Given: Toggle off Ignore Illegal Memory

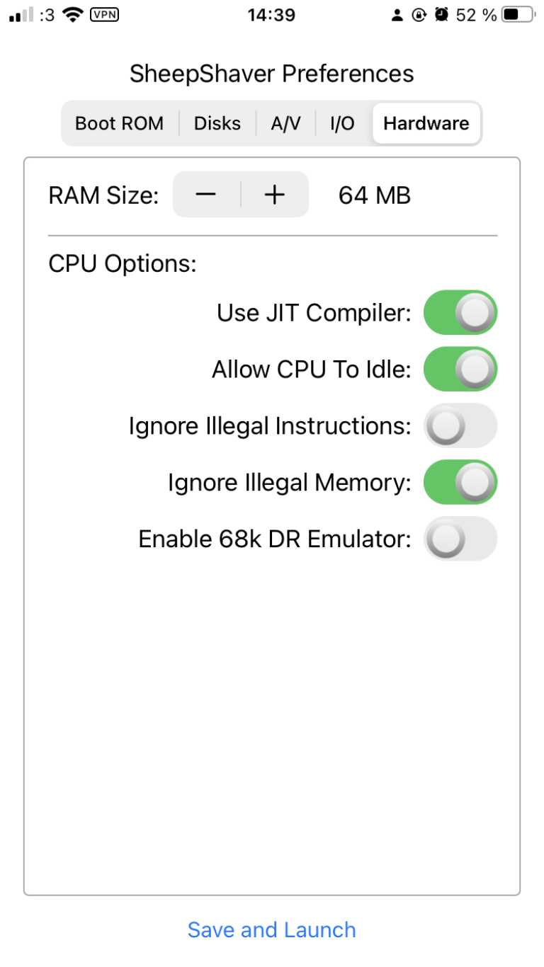Looking at the screenshot, I should (x=460, y=482).
